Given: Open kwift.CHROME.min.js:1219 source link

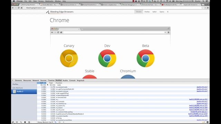Looking at the screenshot, I should [x=198, y=114].
